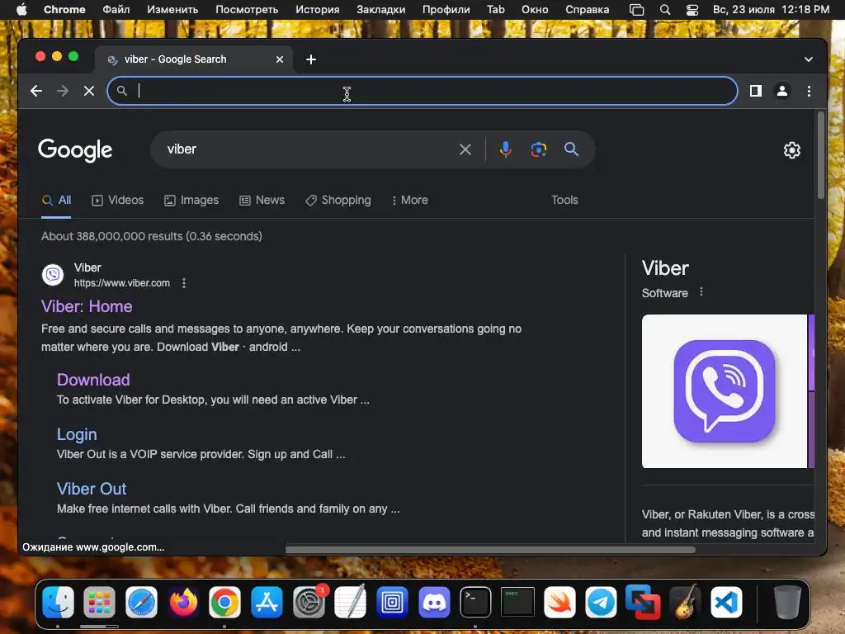The width and height of the screenshot is (845, 634).
Task: Open Visual Studio Code from the Dock
Action: [x=726, y=602]
